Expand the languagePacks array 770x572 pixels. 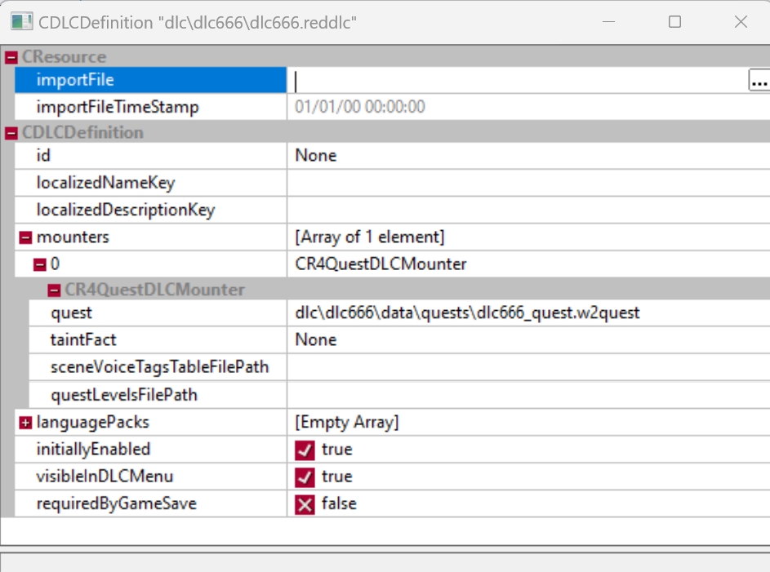click(25, 423)
